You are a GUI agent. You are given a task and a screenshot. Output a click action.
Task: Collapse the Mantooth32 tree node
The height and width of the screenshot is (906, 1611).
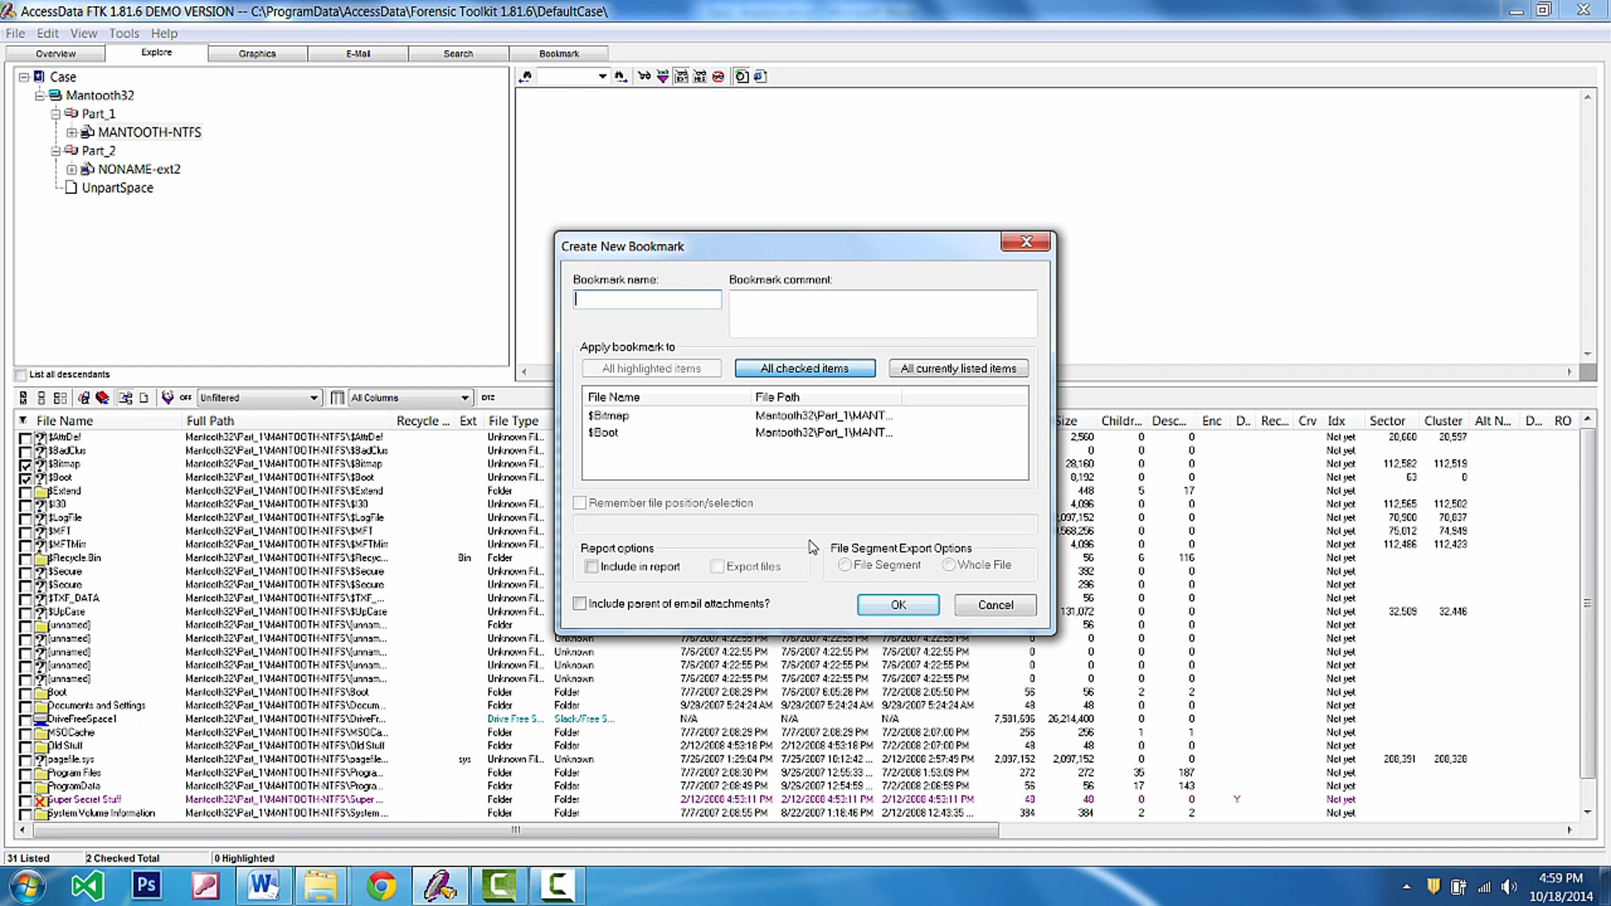(40, 95)
